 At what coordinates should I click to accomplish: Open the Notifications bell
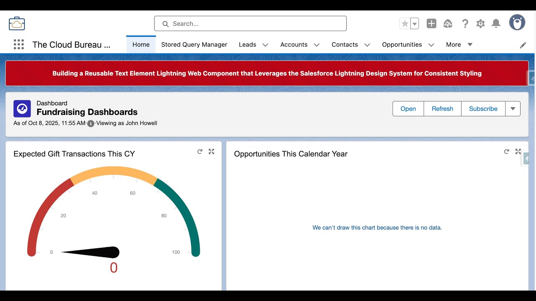(x=496, y=24)
